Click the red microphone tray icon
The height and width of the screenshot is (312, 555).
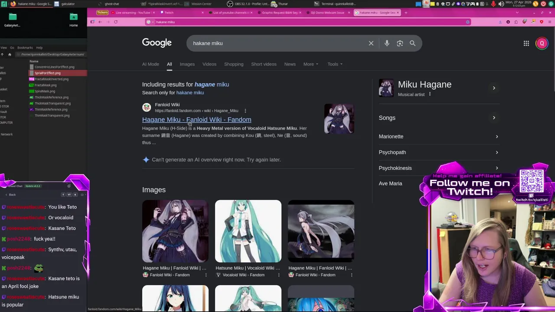pos(493,4)
